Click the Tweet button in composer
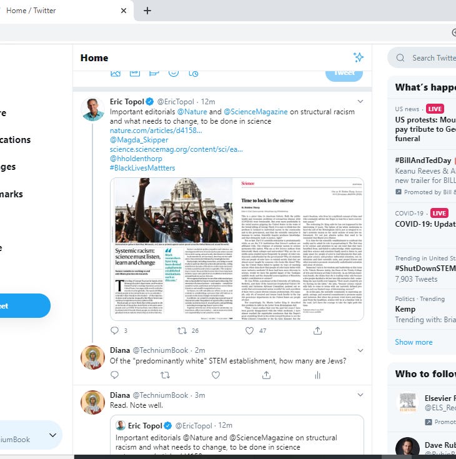456x459 pixels. coord(344,75)
